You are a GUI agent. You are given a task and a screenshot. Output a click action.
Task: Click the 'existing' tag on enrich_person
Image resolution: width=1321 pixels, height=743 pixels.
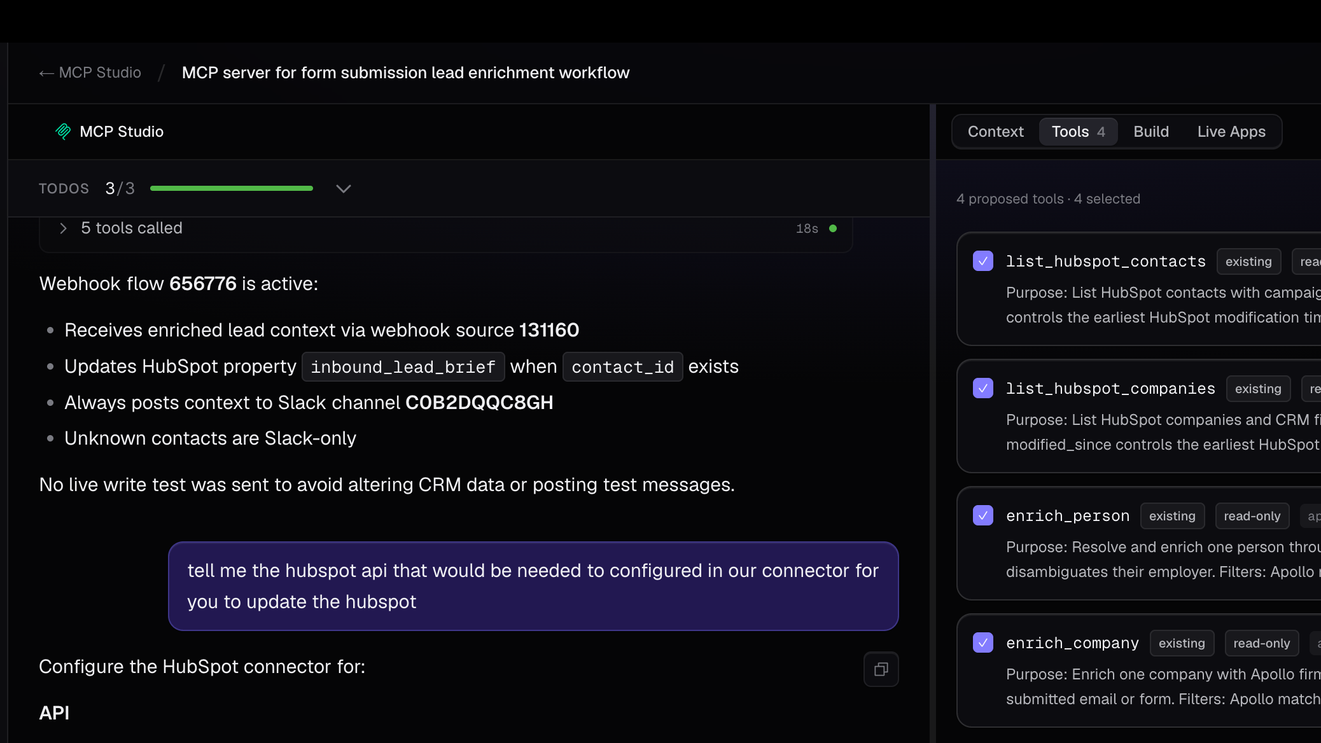pos(1172,516)
